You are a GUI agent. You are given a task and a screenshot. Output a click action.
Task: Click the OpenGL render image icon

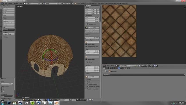point(90,100)
